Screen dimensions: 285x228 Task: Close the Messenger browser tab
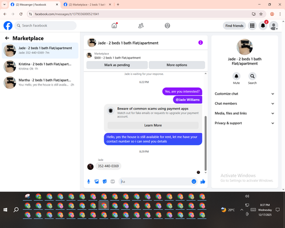click(x=57, y=5)
